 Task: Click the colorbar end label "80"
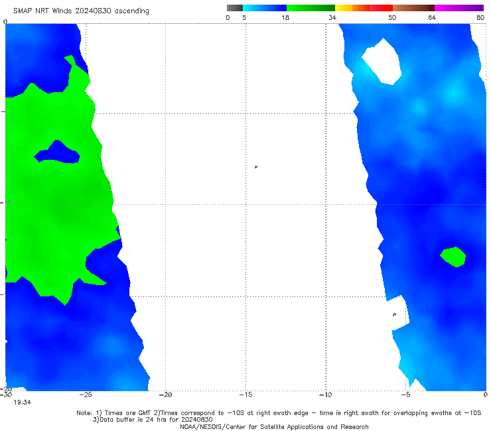click(480, 18)
